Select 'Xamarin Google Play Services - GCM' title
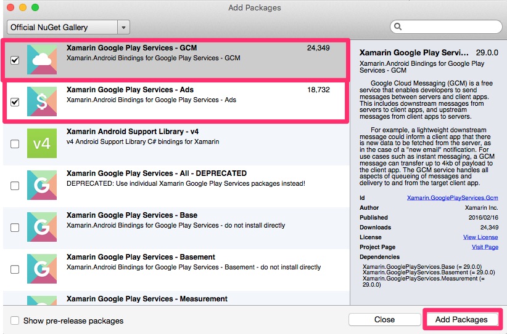The width and height of the screenshot is (507, 334). click(131, 48)
